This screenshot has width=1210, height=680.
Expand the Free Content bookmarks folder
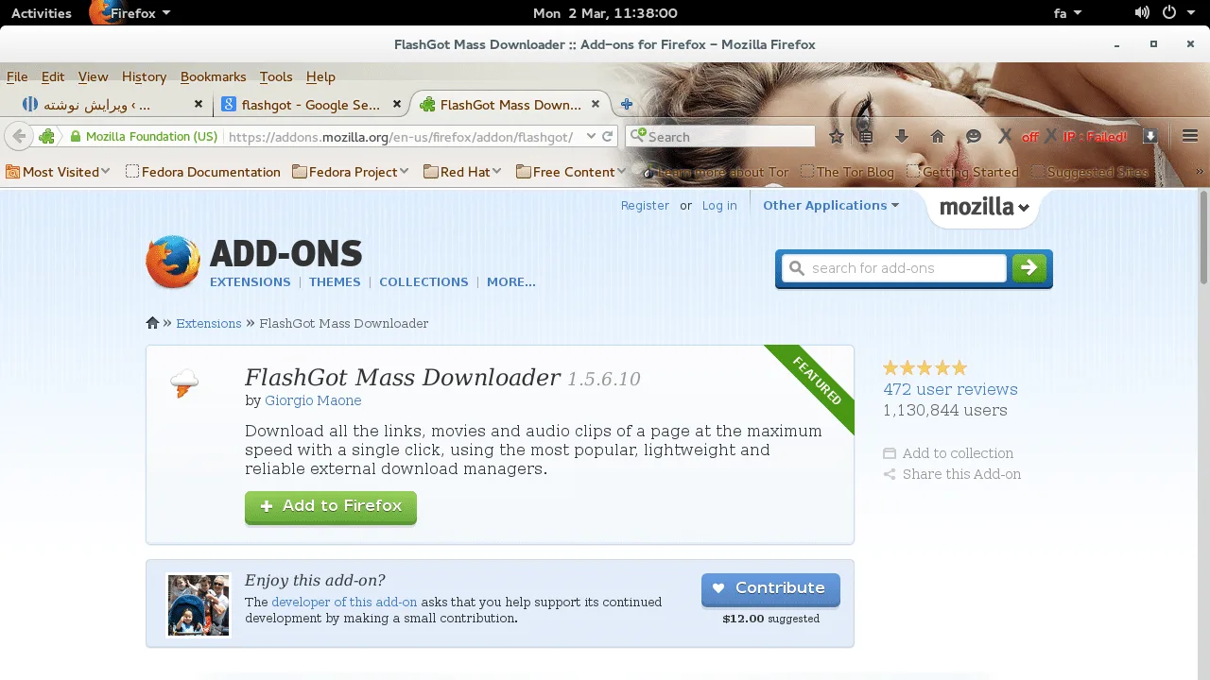tap(572, 172)
